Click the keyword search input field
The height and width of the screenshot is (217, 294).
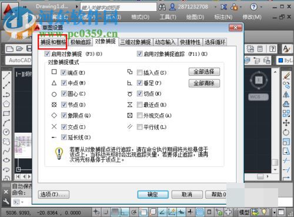click(x=119, y=7)
